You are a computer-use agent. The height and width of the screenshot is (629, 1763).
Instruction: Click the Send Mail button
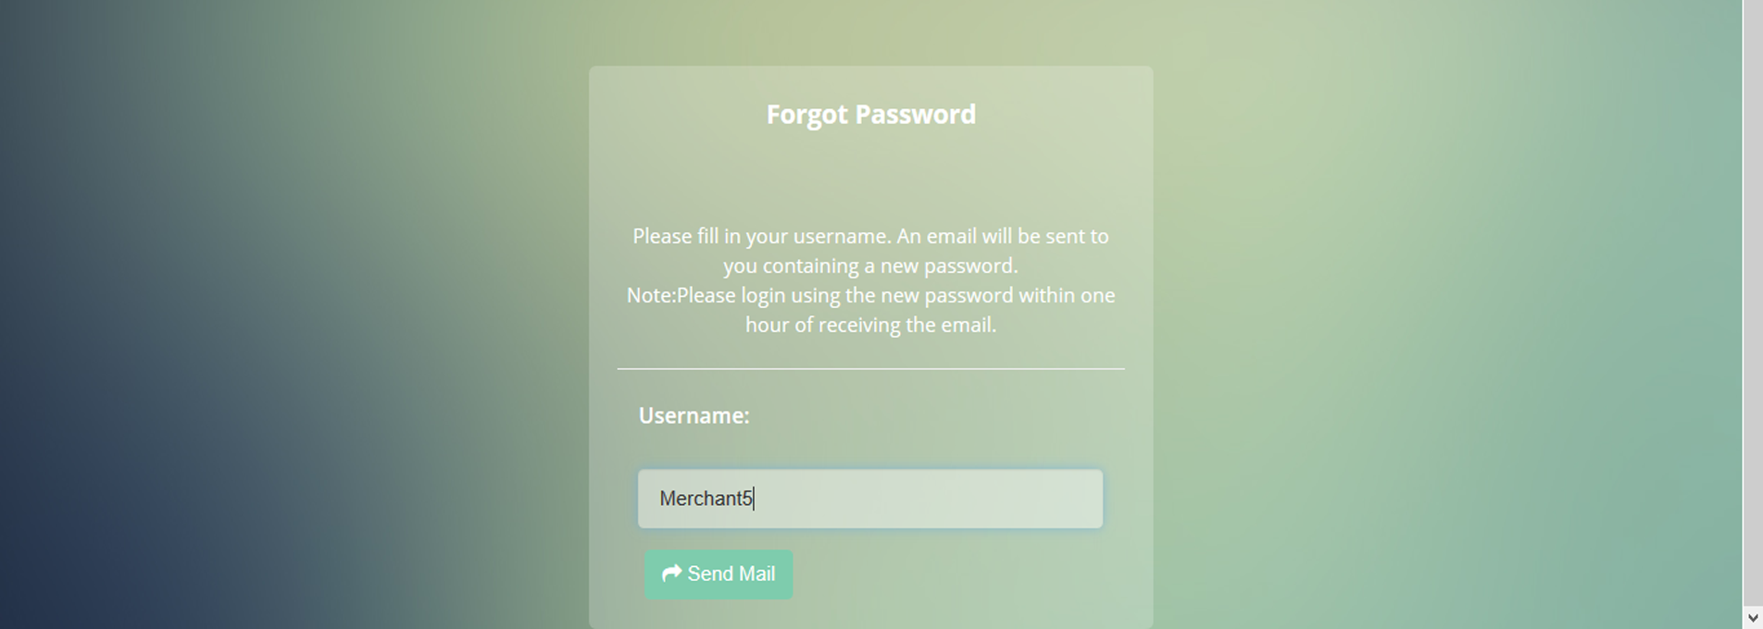tap(719, 574)
